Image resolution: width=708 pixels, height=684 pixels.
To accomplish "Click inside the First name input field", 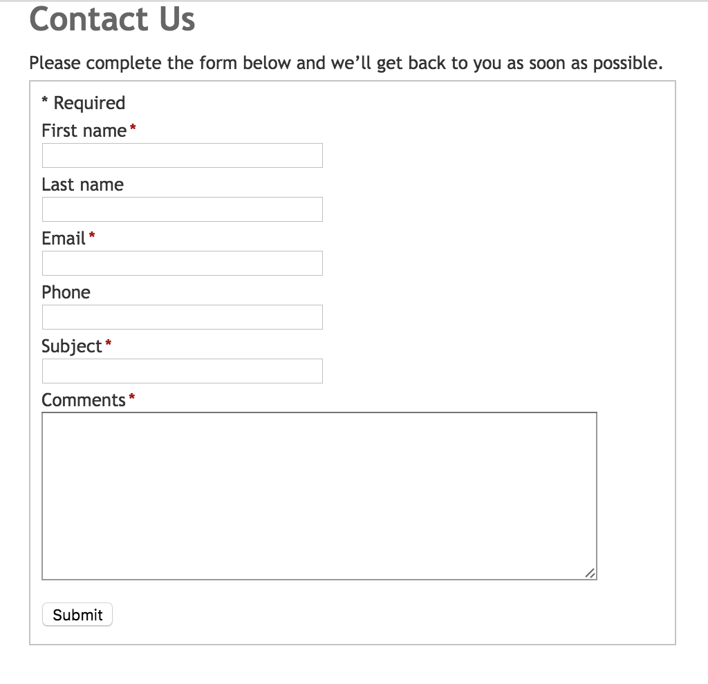I will [x=182, y=155].
